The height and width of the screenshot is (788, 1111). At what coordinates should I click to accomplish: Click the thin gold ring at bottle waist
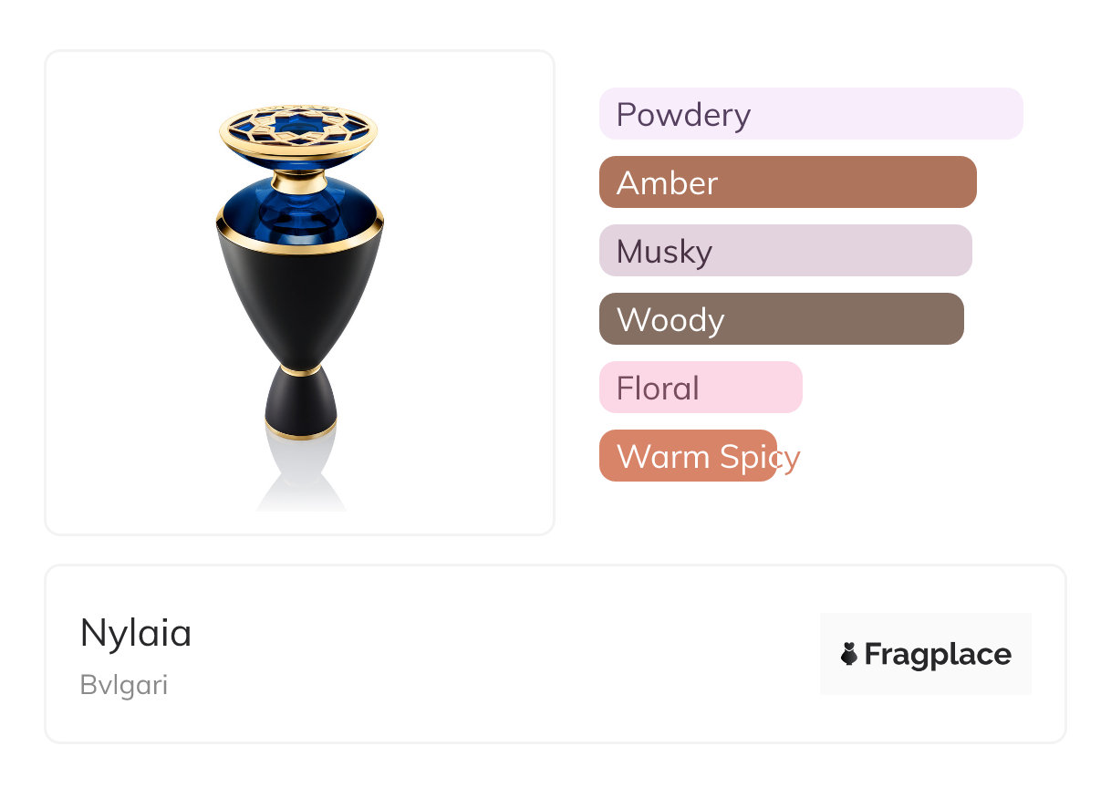coord(301,369)
